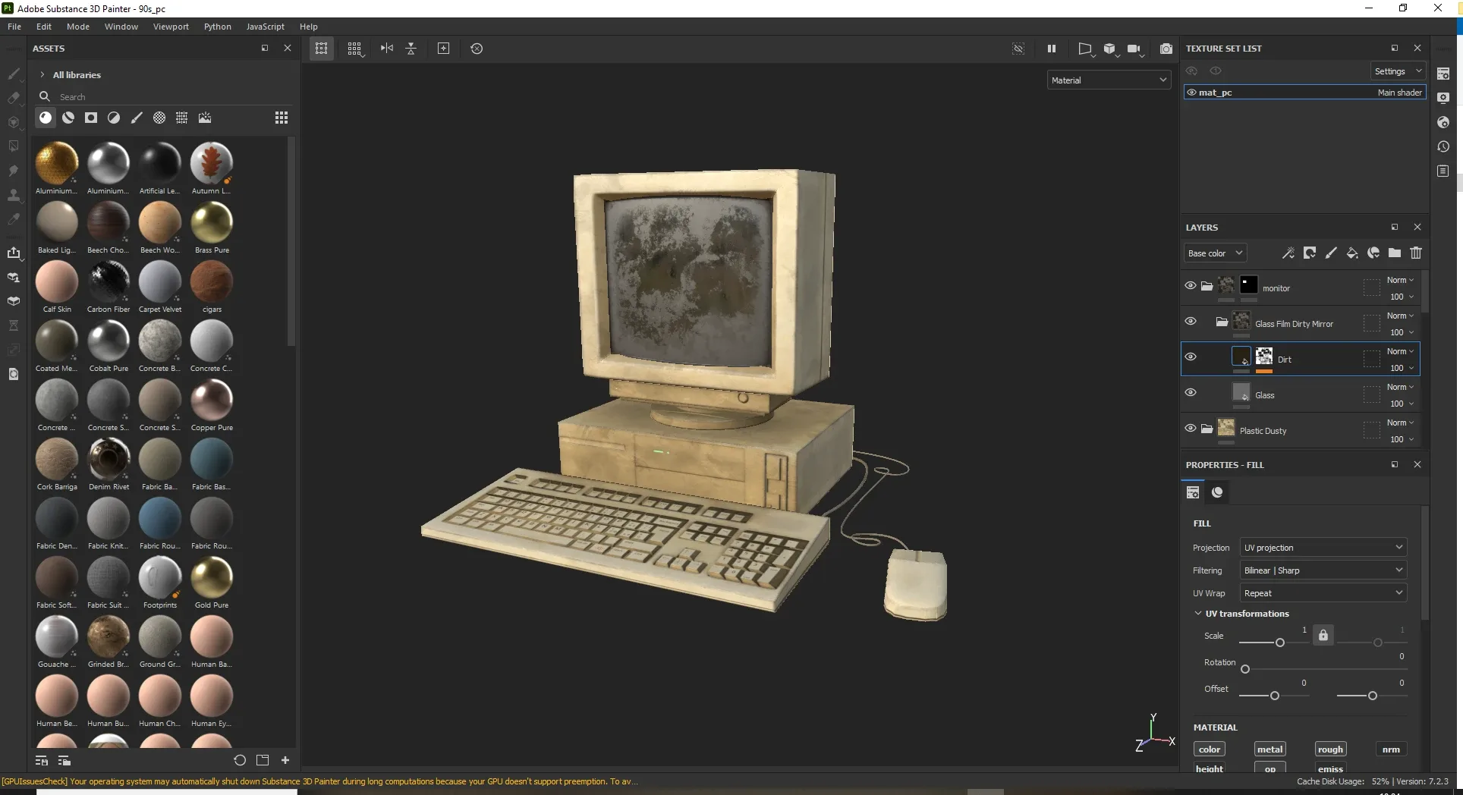Open the Base color channel dropdown
The image size is (1463, 795).
[x=1215, y=253]
